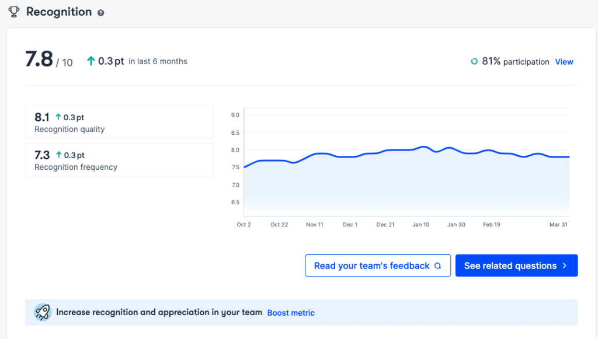Click the Recognition trophy icon
The height and width of the screenshot is (339, 598).
pyautogui.click(x=14, y=12)
